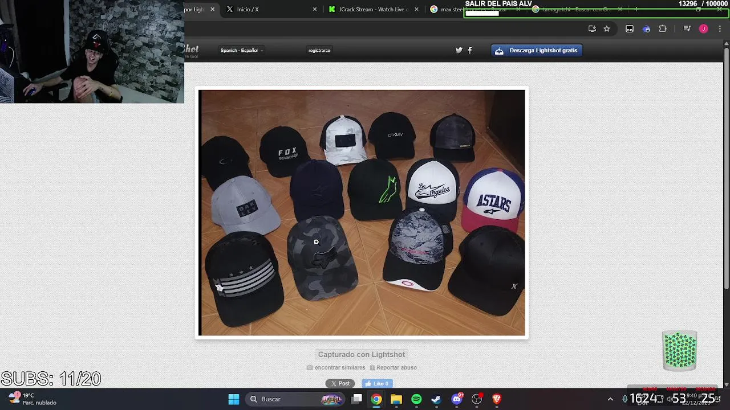Open the Chrome three-dot menu
730x410 pixels.
coord(720,28)
